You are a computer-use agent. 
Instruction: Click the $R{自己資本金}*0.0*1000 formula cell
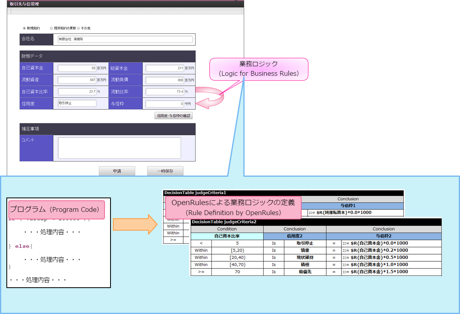pos(392,243)
